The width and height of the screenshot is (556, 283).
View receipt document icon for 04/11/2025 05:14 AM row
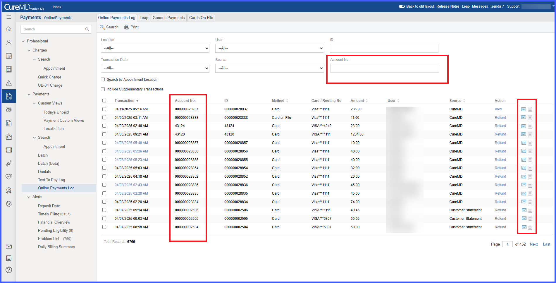[x=530, y=109]
